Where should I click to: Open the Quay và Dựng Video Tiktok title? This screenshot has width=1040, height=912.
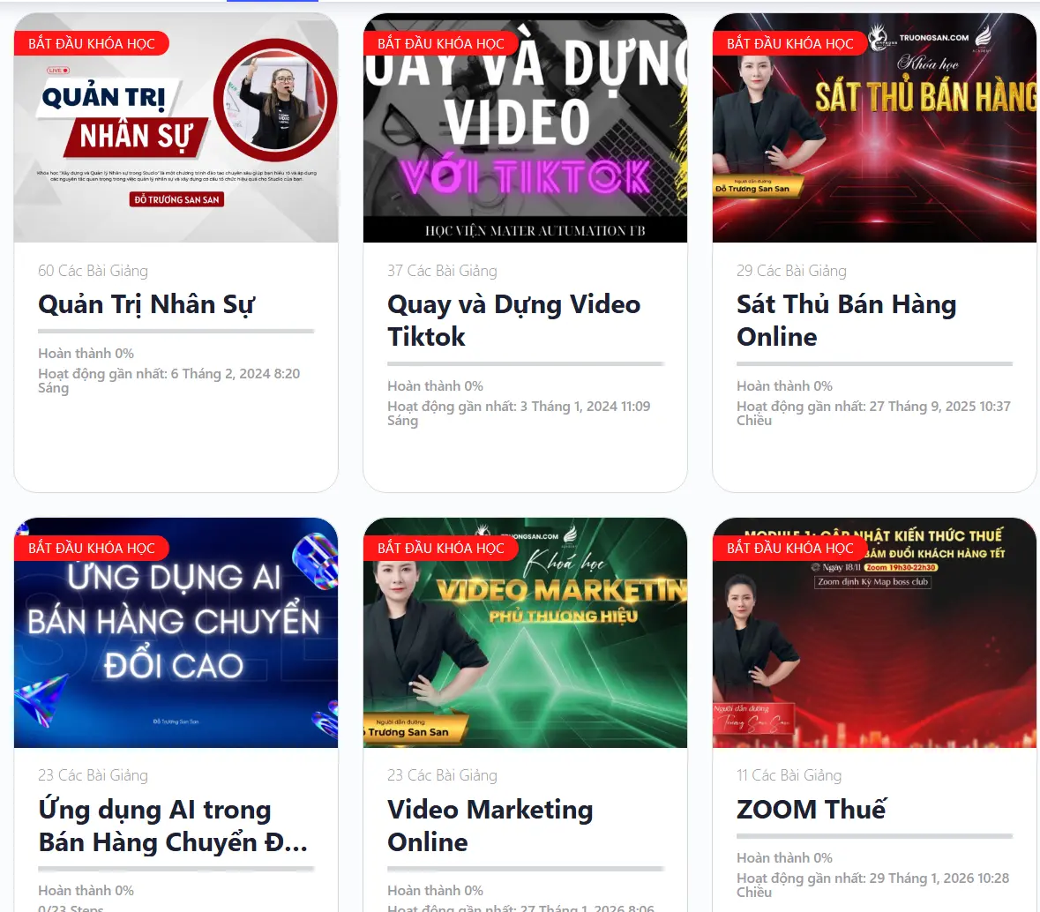coord(514,320)
